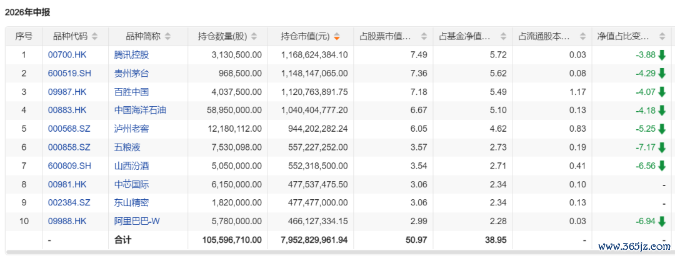Image resolution: width=675 pixels, height=256 pixels.
Task: Click green down arrow in 贵州茅台 row
Action: point(662,73)
